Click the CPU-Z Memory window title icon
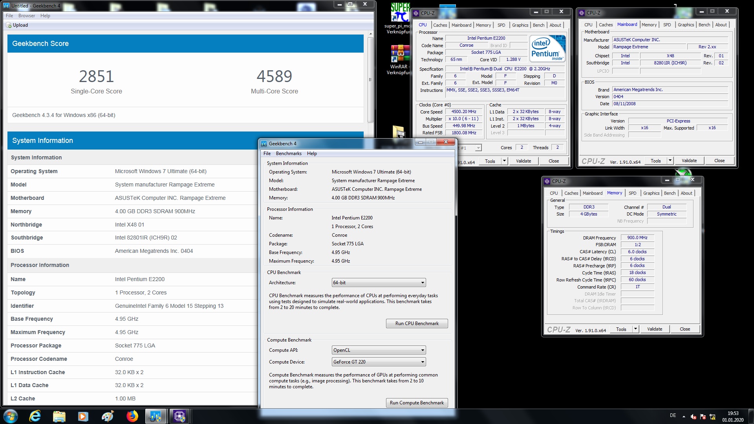The image size is (754, 424). (547, 181)
